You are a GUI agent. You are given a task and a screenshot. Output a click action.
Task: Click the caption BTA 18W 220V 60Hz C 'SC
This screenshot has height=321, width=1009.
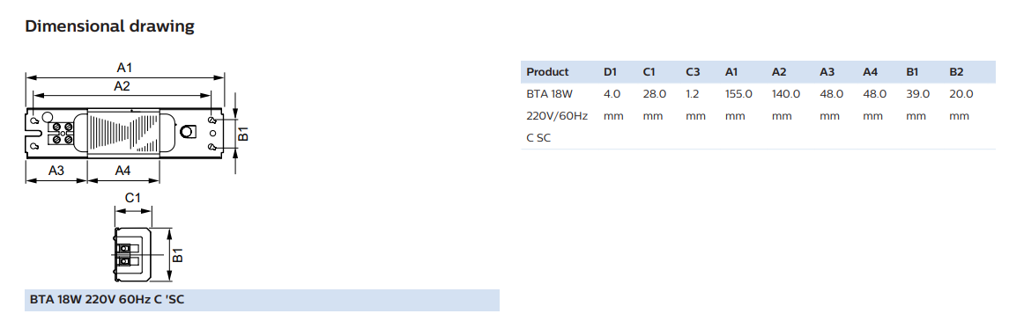(x=108, y=300)
